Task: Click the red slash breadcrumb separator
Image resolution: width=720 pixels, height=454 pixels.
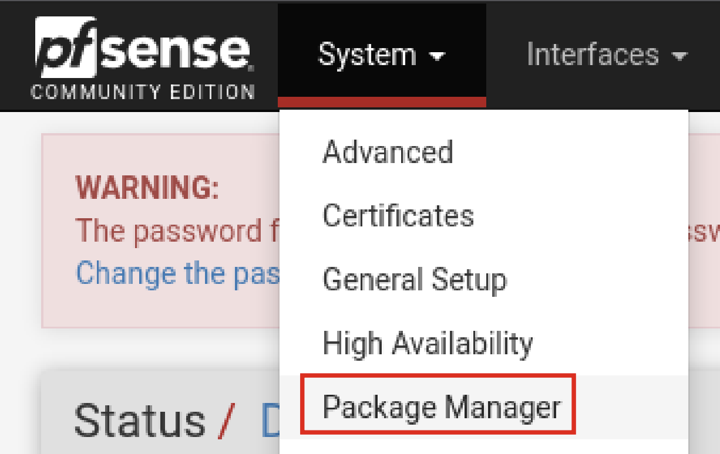Action: [226, 421]
